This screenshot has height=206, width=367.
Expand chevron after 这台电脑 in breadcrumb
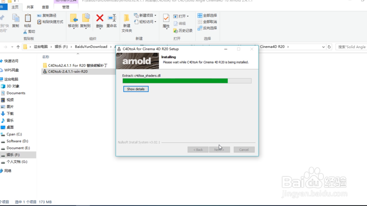click(x=51, y=47)
